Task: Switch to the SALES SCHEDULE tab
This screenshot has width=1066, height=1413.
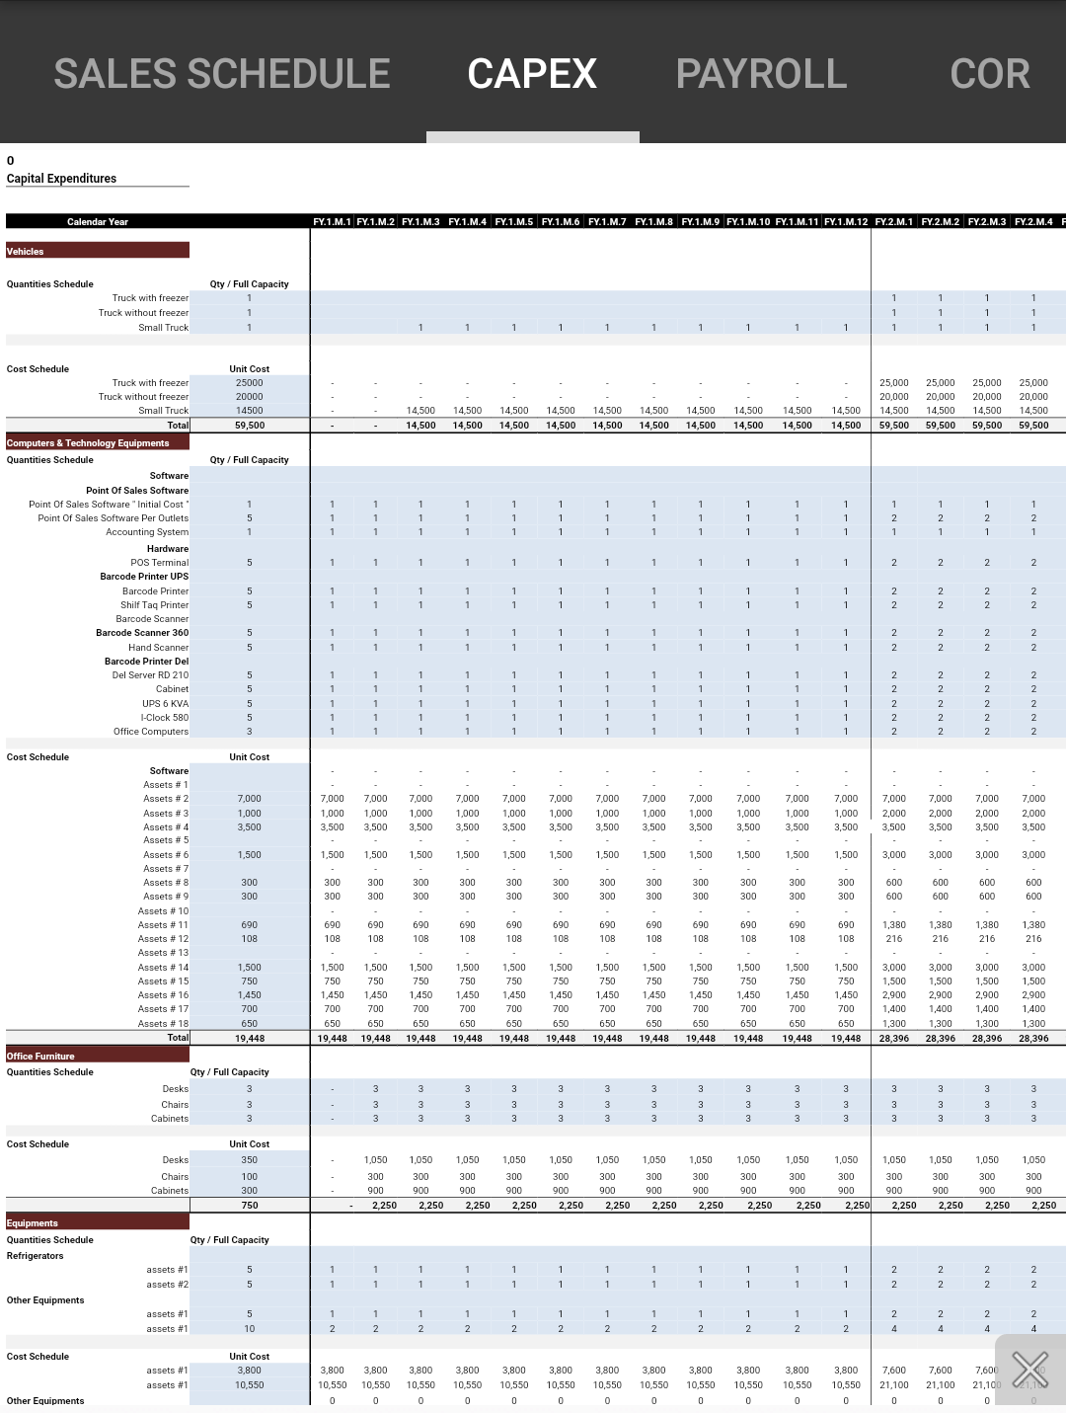Action: (x=222, y=74)
